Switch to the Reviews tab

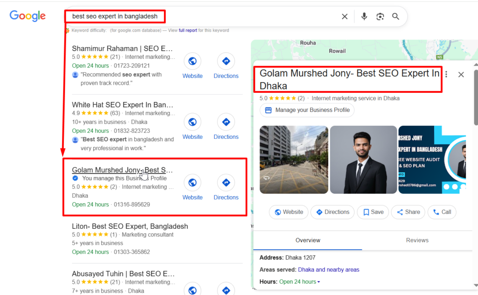click(417, 240)
